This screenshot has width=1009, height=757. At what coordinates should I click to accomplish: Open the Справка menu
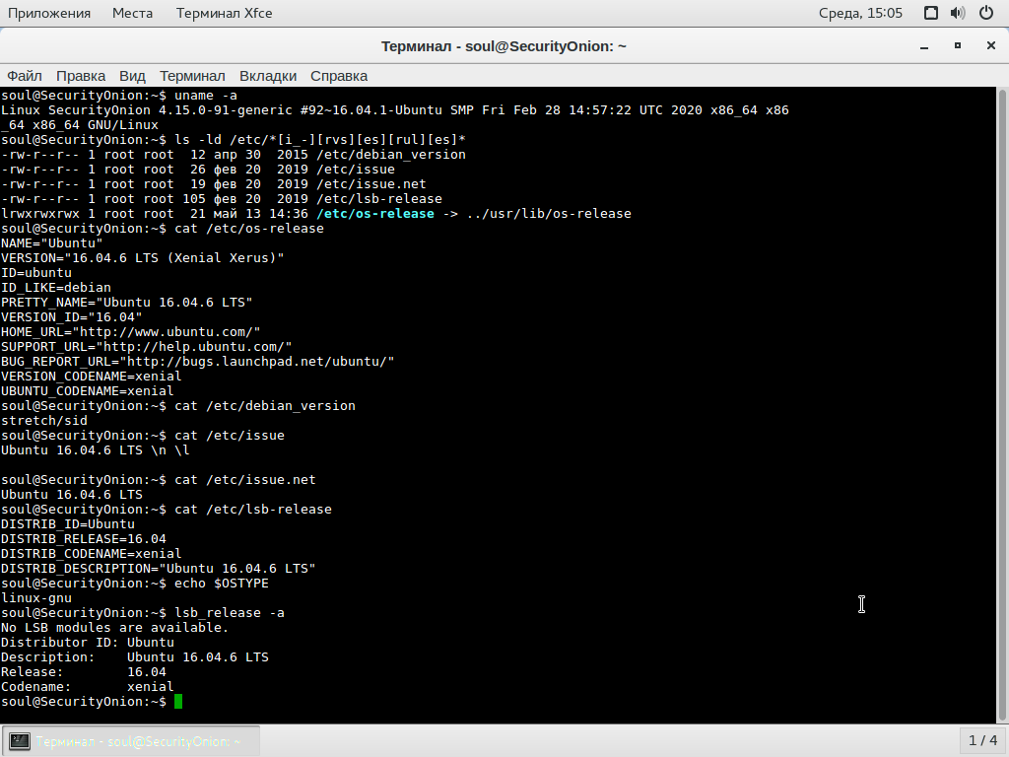339,76
